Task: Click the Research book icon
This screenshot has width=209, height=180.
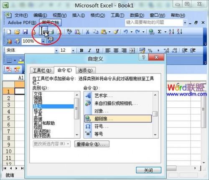Action: tap(77, 32)
